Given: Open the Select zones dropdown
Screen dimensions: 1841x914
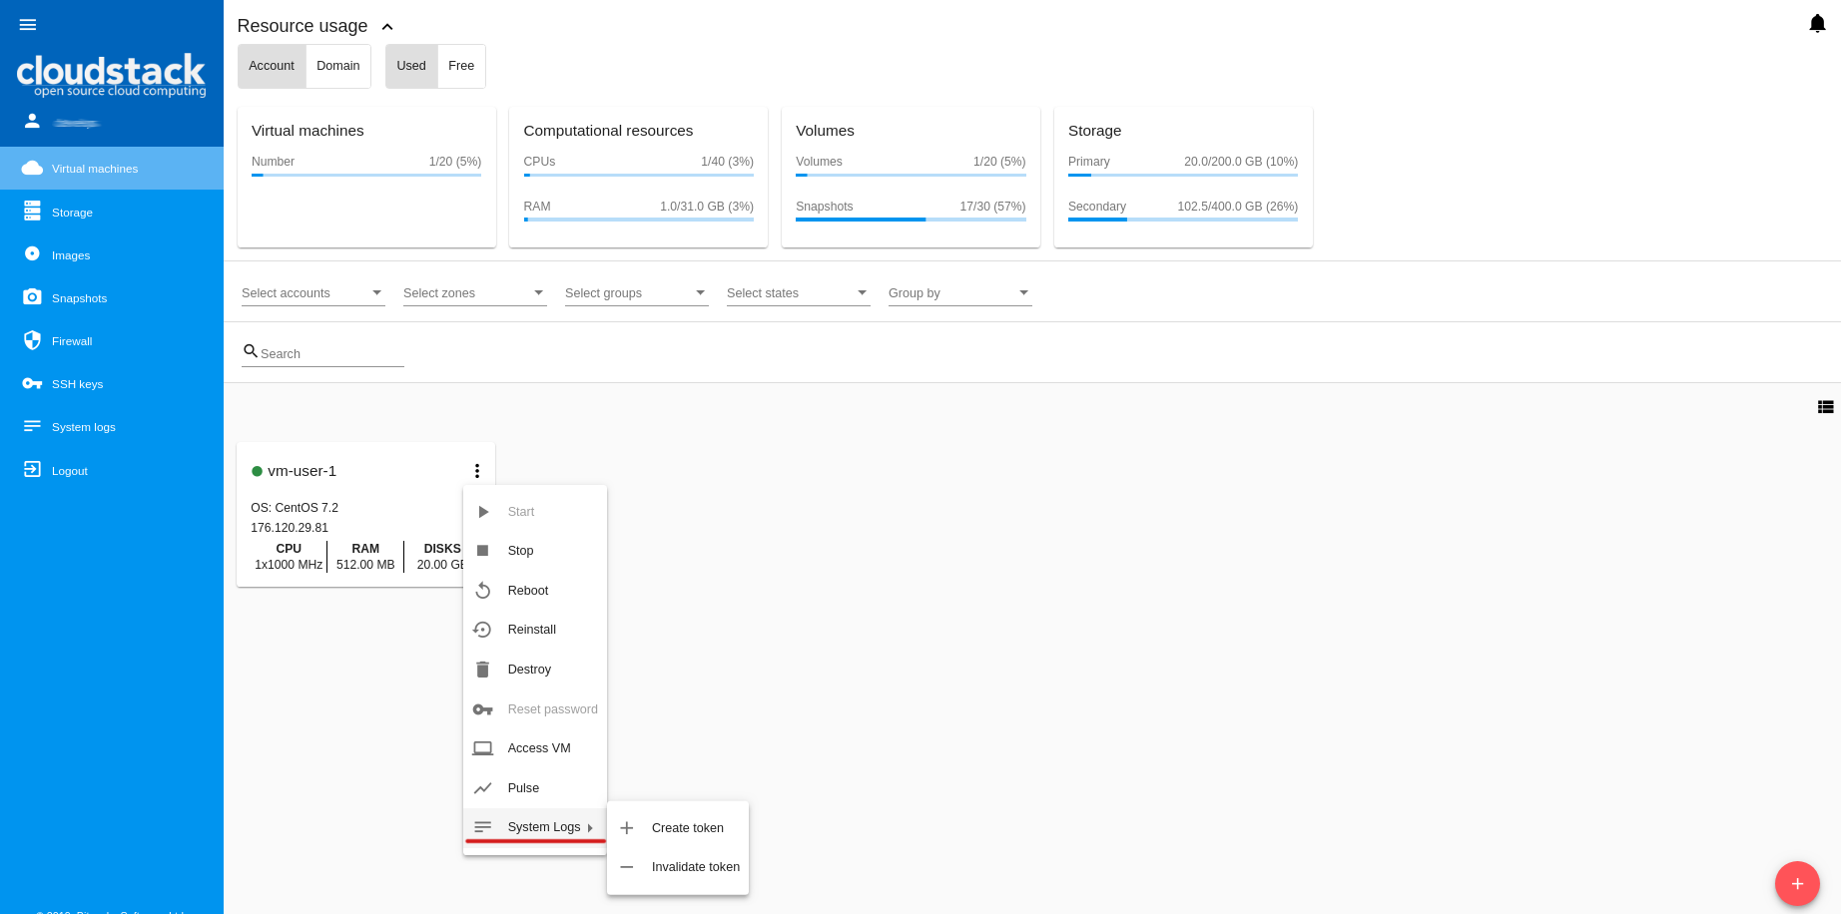Looking at the screenshot, I should pos(474,293).
